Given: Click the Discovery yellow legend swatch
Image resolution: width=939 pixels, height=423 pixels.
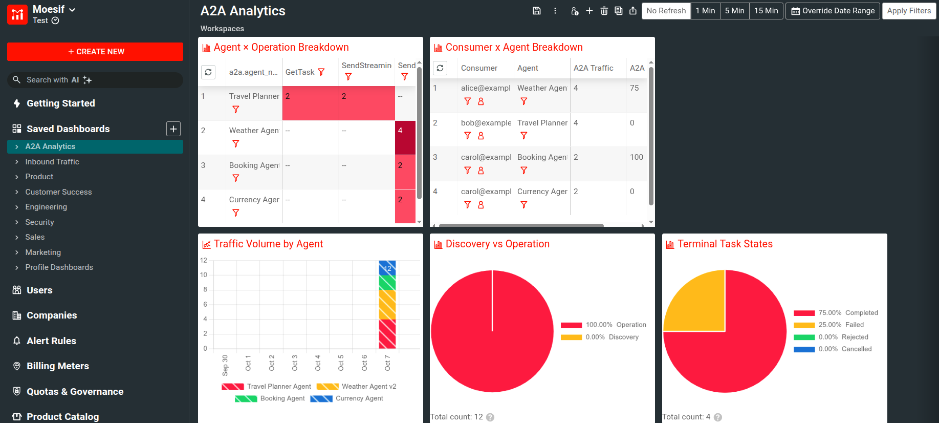Looking at the screenshot, I should click(x=571, y=337).
